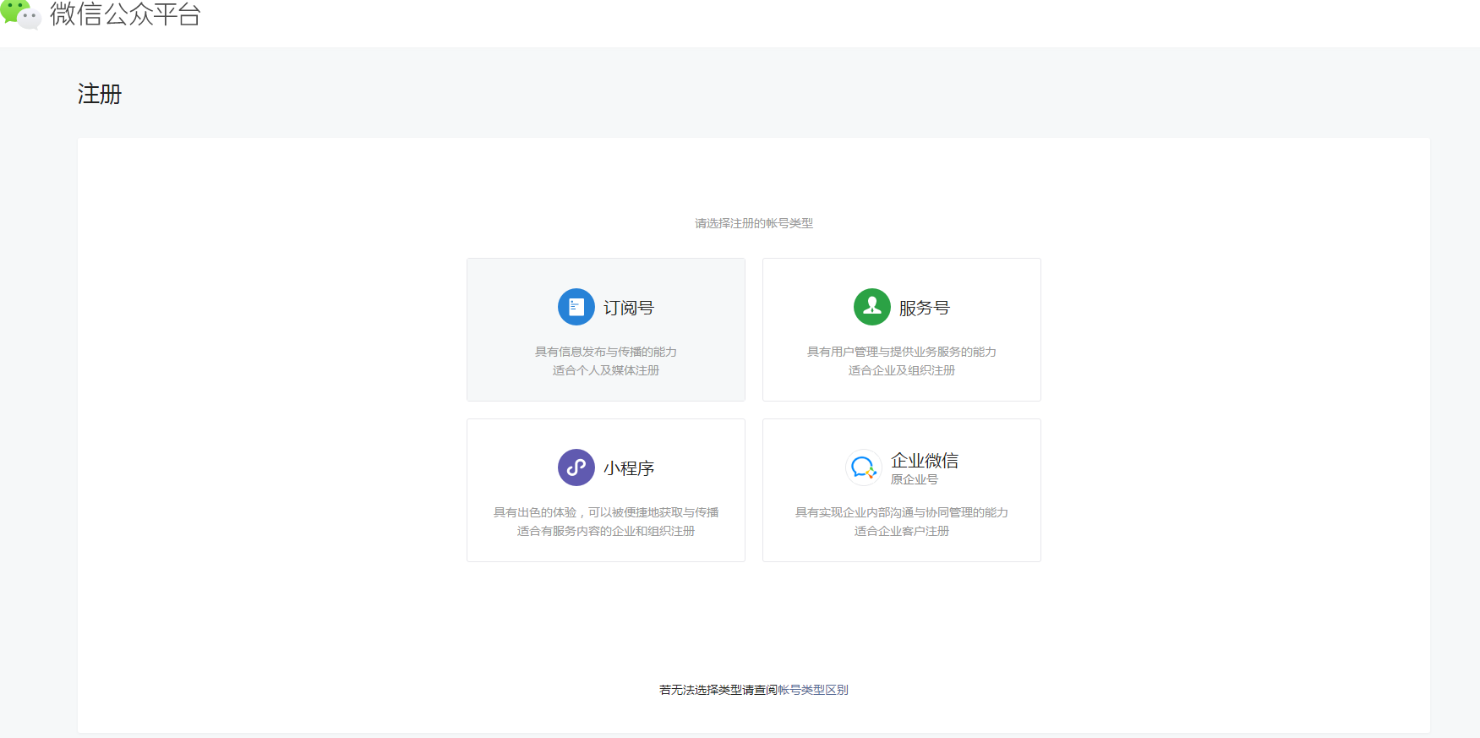
Task: Click text 适合个人及媒体注册
Action: 606,370
